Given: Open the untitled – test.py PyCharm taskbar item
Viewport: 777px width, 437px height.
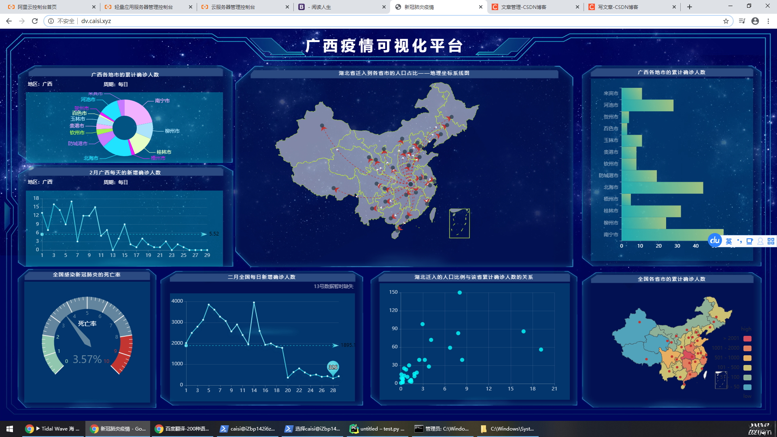Looking at the screenshot, I should tap(377, 429).
